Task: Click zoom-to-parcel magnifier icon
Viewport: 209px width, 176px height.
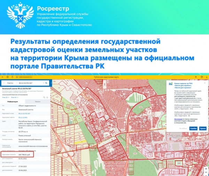Action: pyautogui.click(x=44, y=98)
